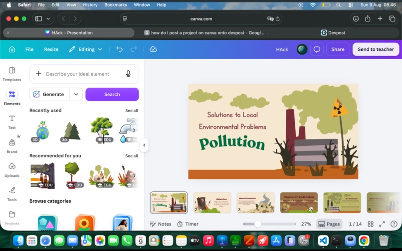Adjust the zoom slider handle
This screenshot has width=402, height=251.
coord(258,224)
